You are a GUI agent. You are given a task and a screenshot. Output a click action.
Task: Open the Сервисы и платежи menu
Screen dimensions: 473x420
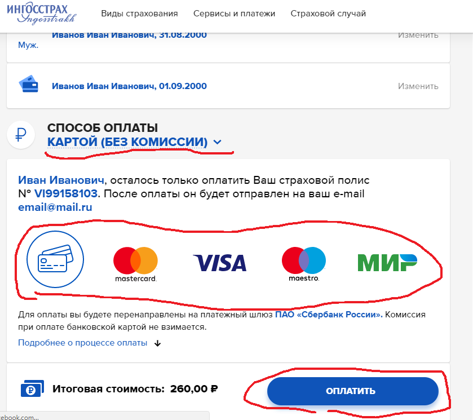pos(234,14)
